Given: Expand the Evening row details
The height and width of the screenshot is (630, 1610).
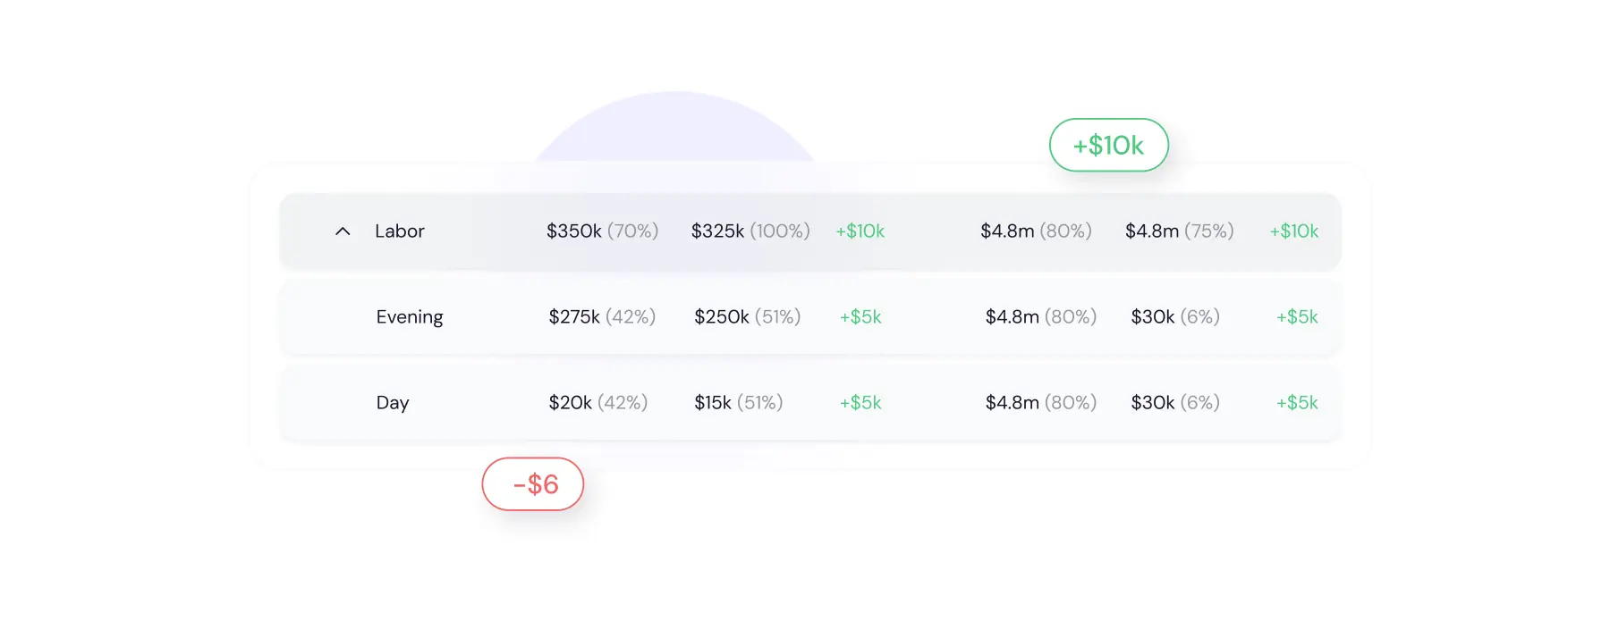Looking at the screenshot, I should coord(410,316).
